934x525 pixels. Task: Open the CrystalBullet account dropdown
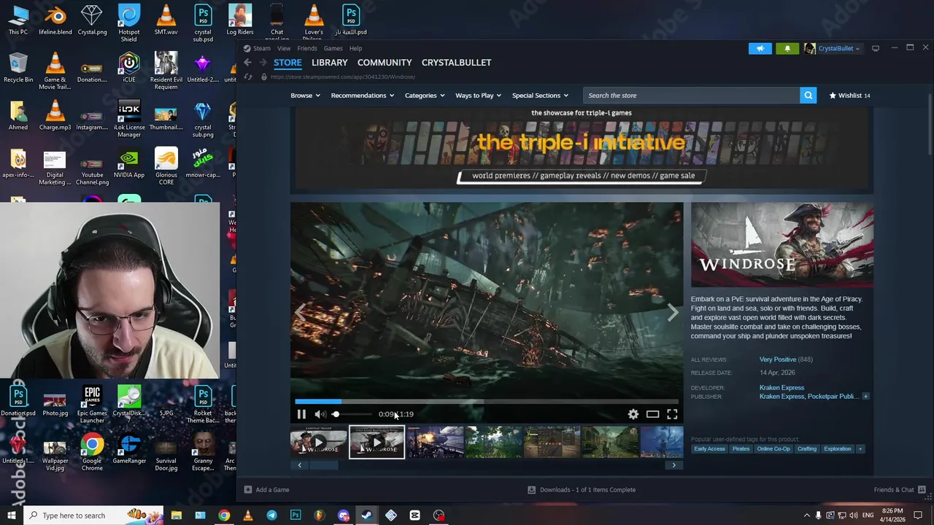(x=833, y=48)
